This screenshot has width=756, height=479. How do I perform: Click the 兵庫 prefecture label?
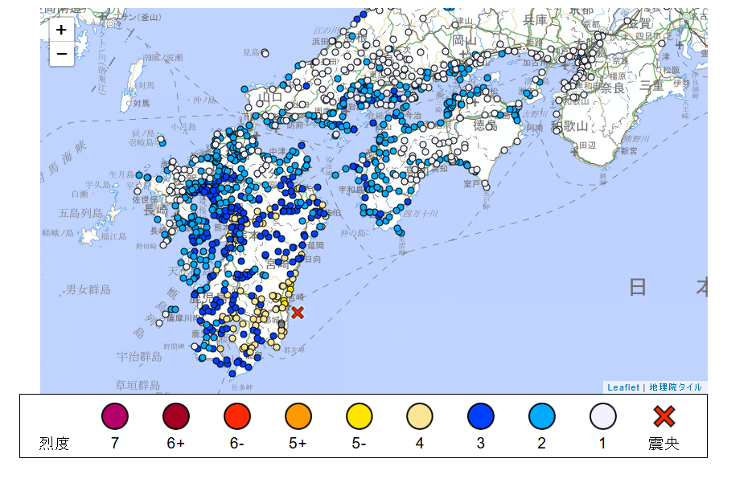(535, 20)
